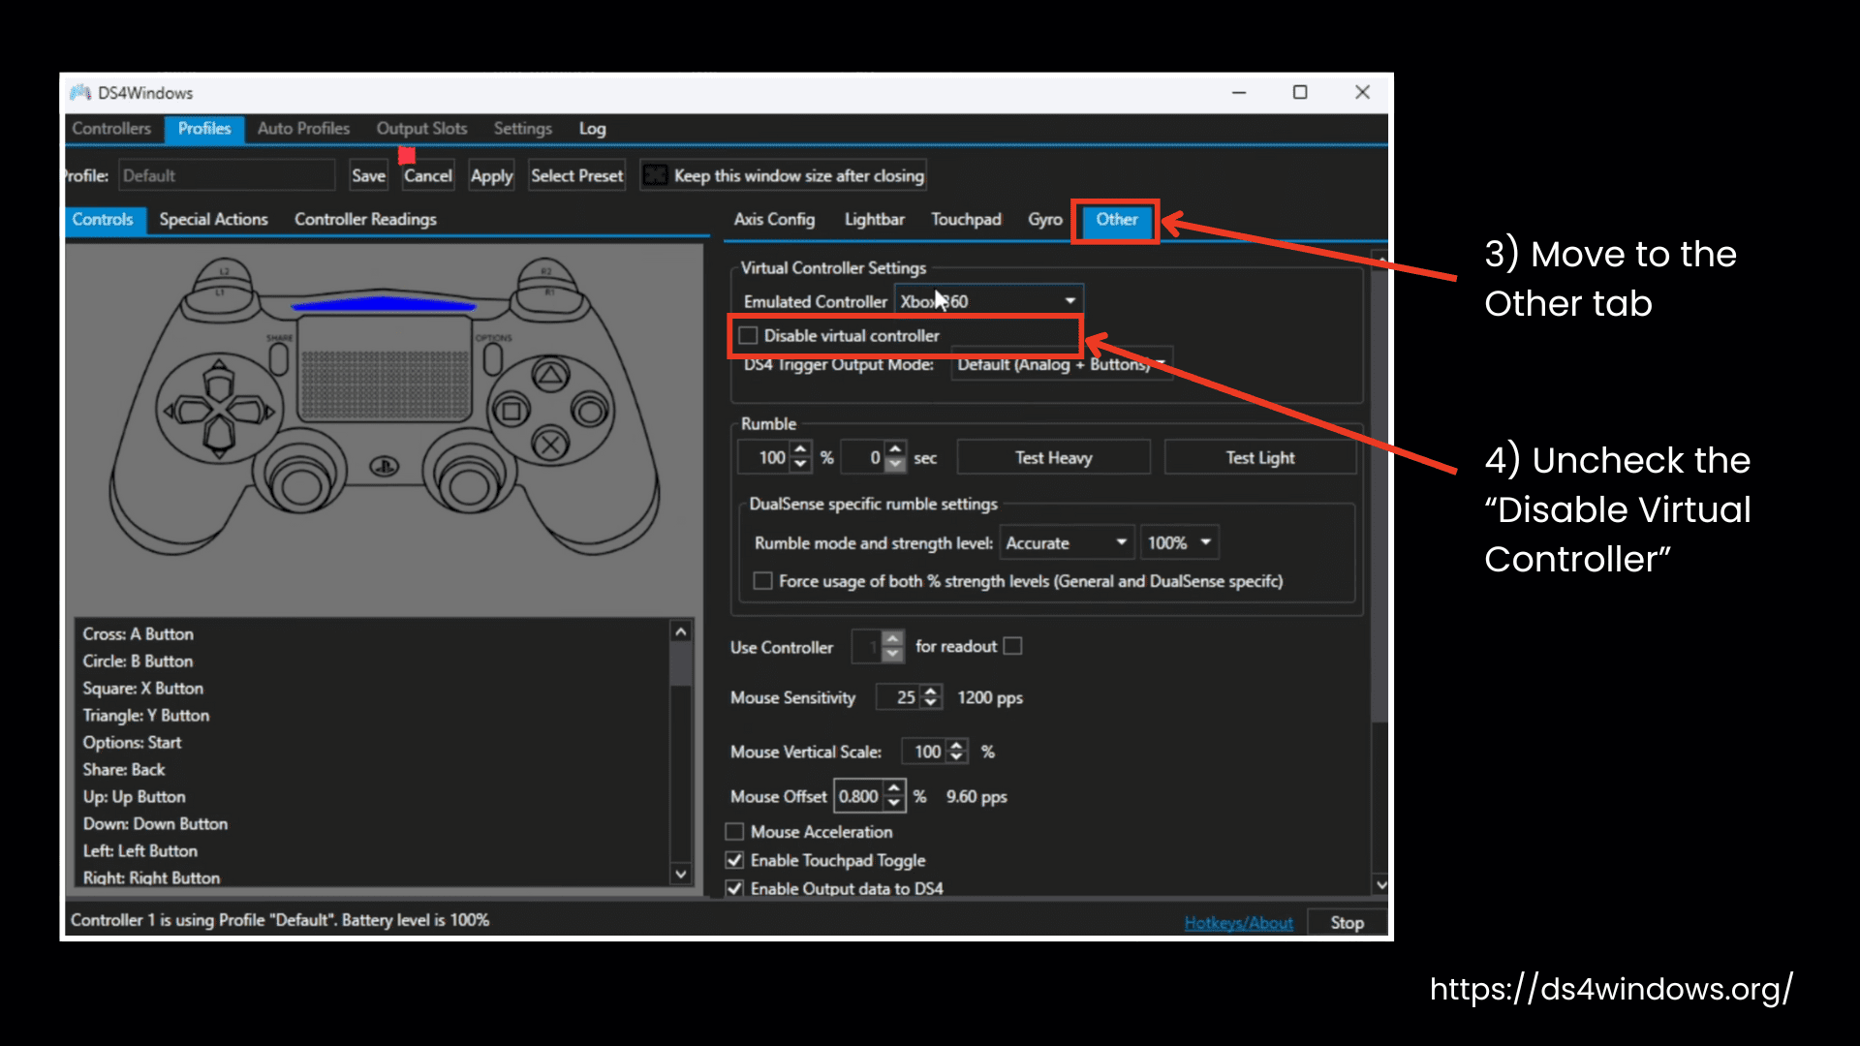The width and height of the screenshot is (1860, 1046).
Task: Click the Apply button
Action: click(491, 175)
